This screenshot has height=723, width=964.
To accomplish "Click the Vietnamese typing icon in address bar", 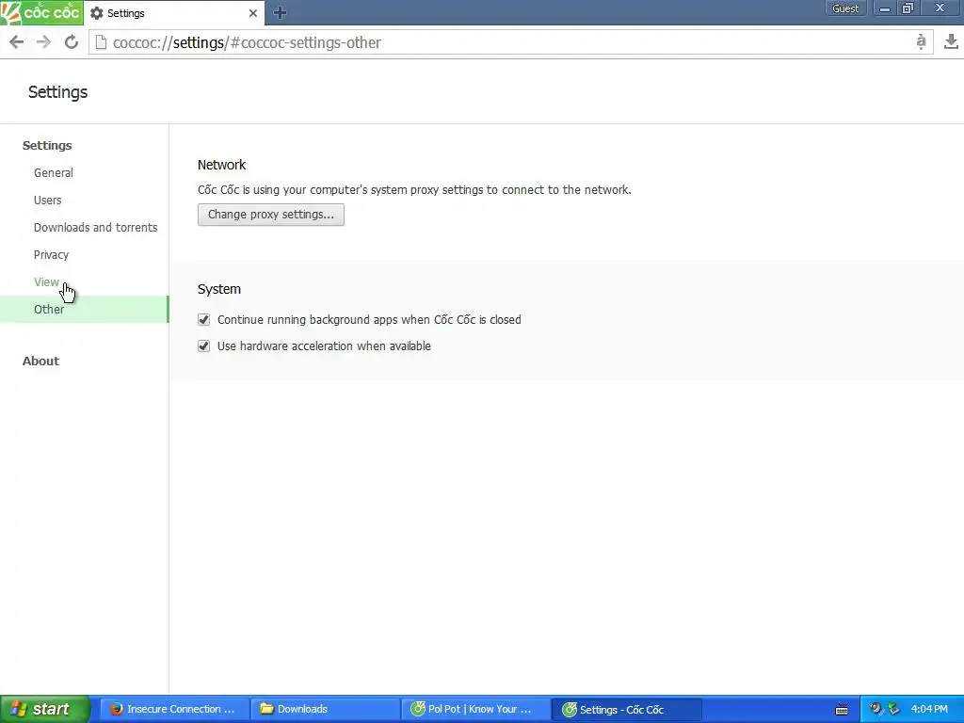I will pyautogui.click(x=921, y=41).
